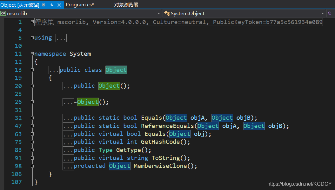Screen dimensions: 335x190
Task: Click the highlighted Object class name
Action: (x=116, y=70)
